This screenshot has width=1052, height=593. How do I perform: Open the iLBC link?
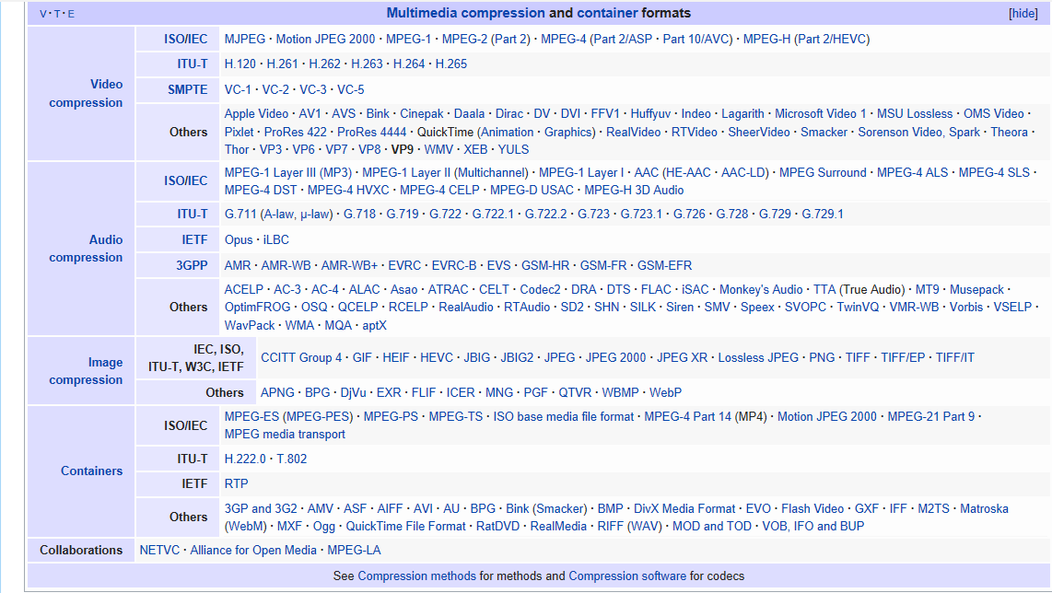click(x=276, y=239)
